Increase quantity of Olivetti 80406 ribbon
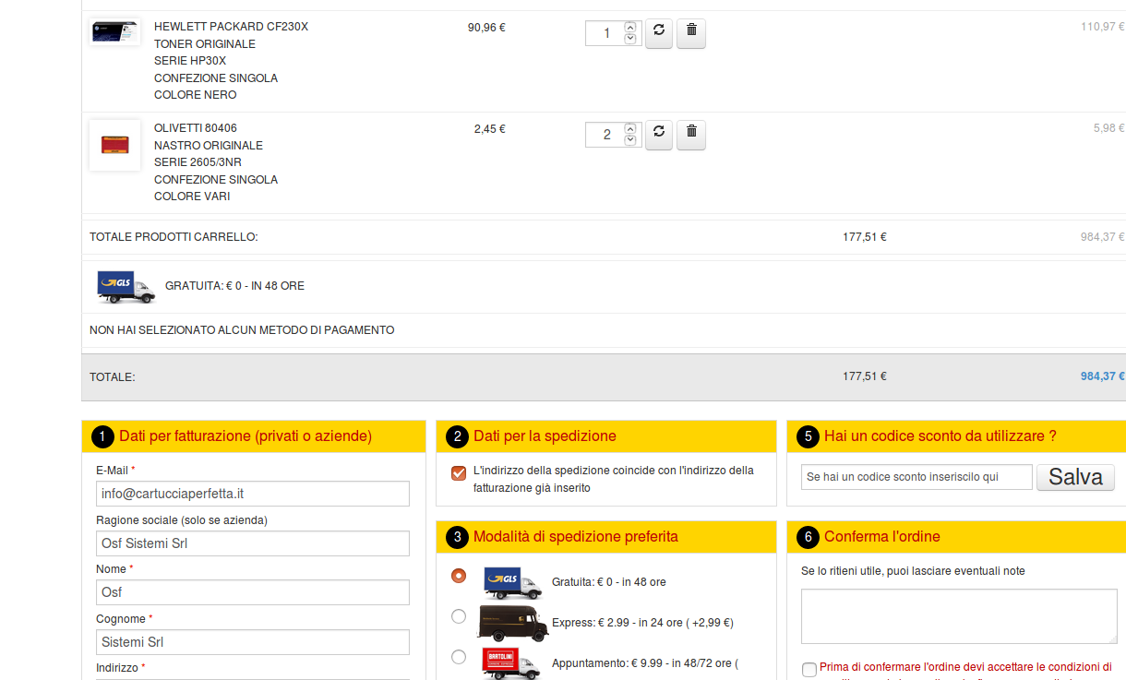The width and height of the screenshot is (1126, 680). [630, 129]
